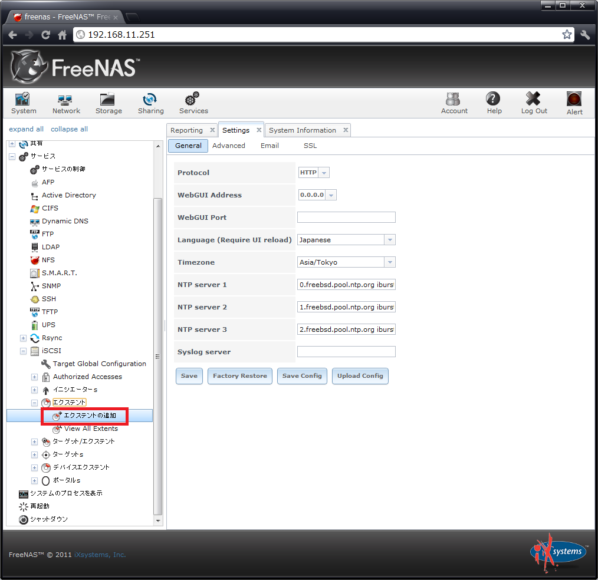Expand the デバイスエクステント node

click(x=34, y=467)
